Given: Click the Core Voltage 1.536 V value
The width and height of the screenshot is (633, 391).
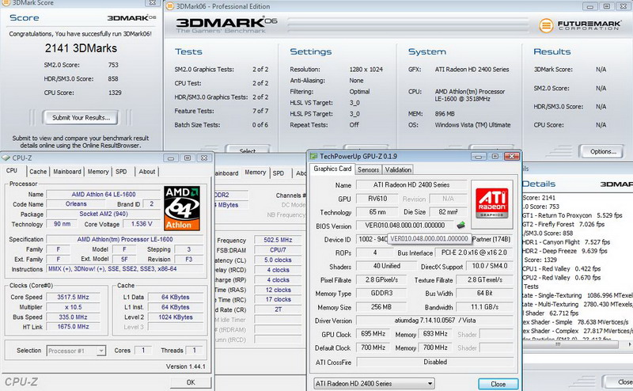Looking at the screenshot, I should pos(142,224).
